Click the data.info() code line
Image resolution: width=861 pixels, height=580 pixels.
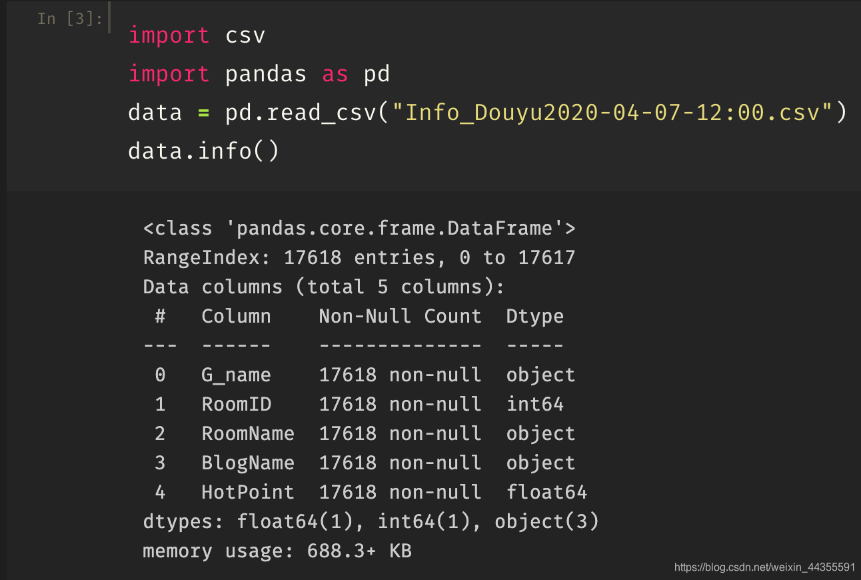[203, 151]
